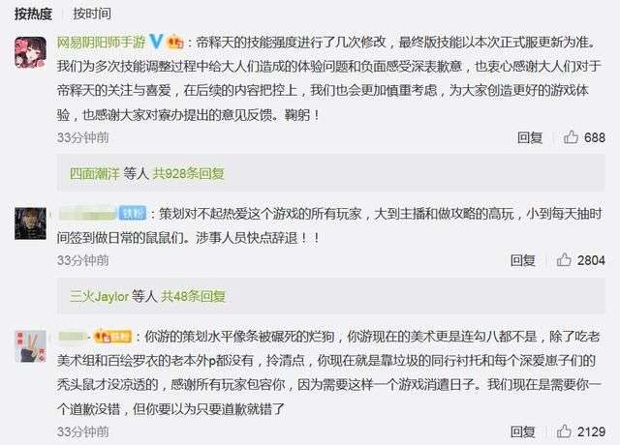
Task: Switch to the 按时间 sorting tab
Action: [92, 14]
